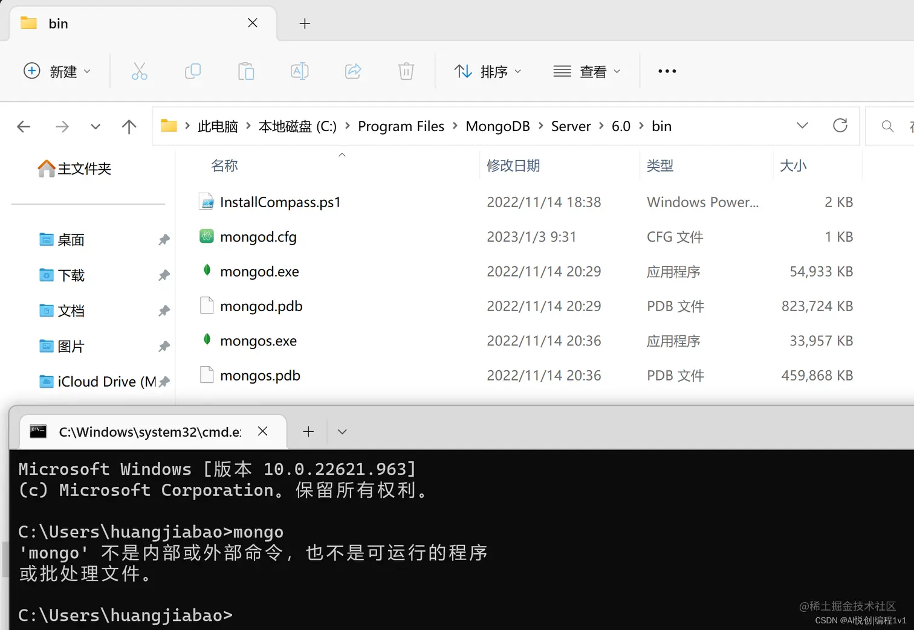Screen dimensions: 914x630
Task: Click the Rename icon in toolbar
Action: pos(299,71)
